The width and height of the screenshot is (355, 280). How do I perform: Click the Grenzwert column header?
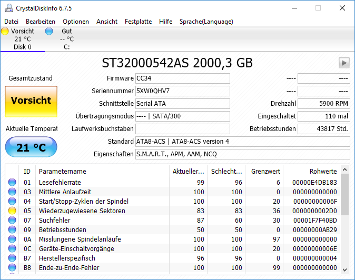[x=264, y=172]
